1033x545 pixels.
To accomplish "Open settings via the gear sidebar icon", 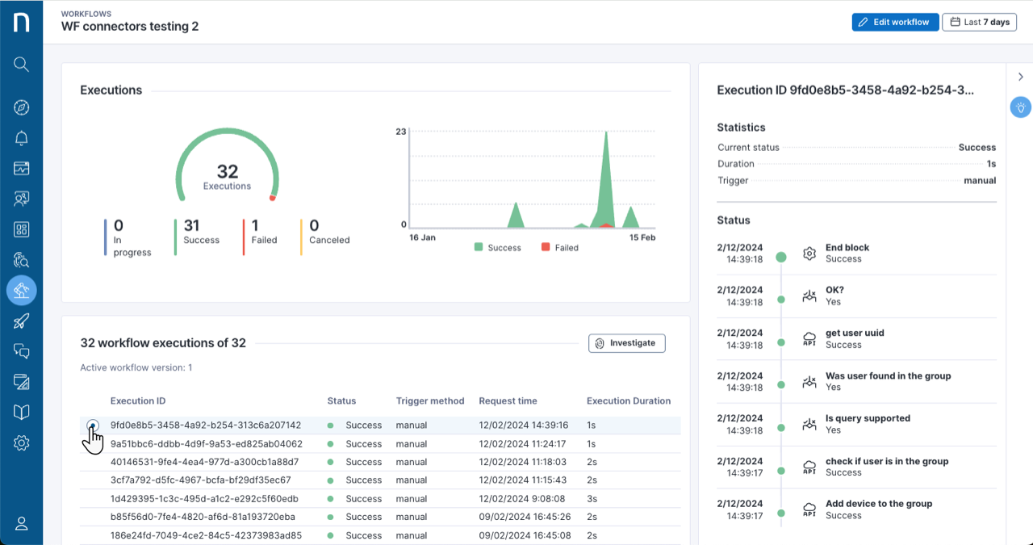I will [x=22, y=443].
